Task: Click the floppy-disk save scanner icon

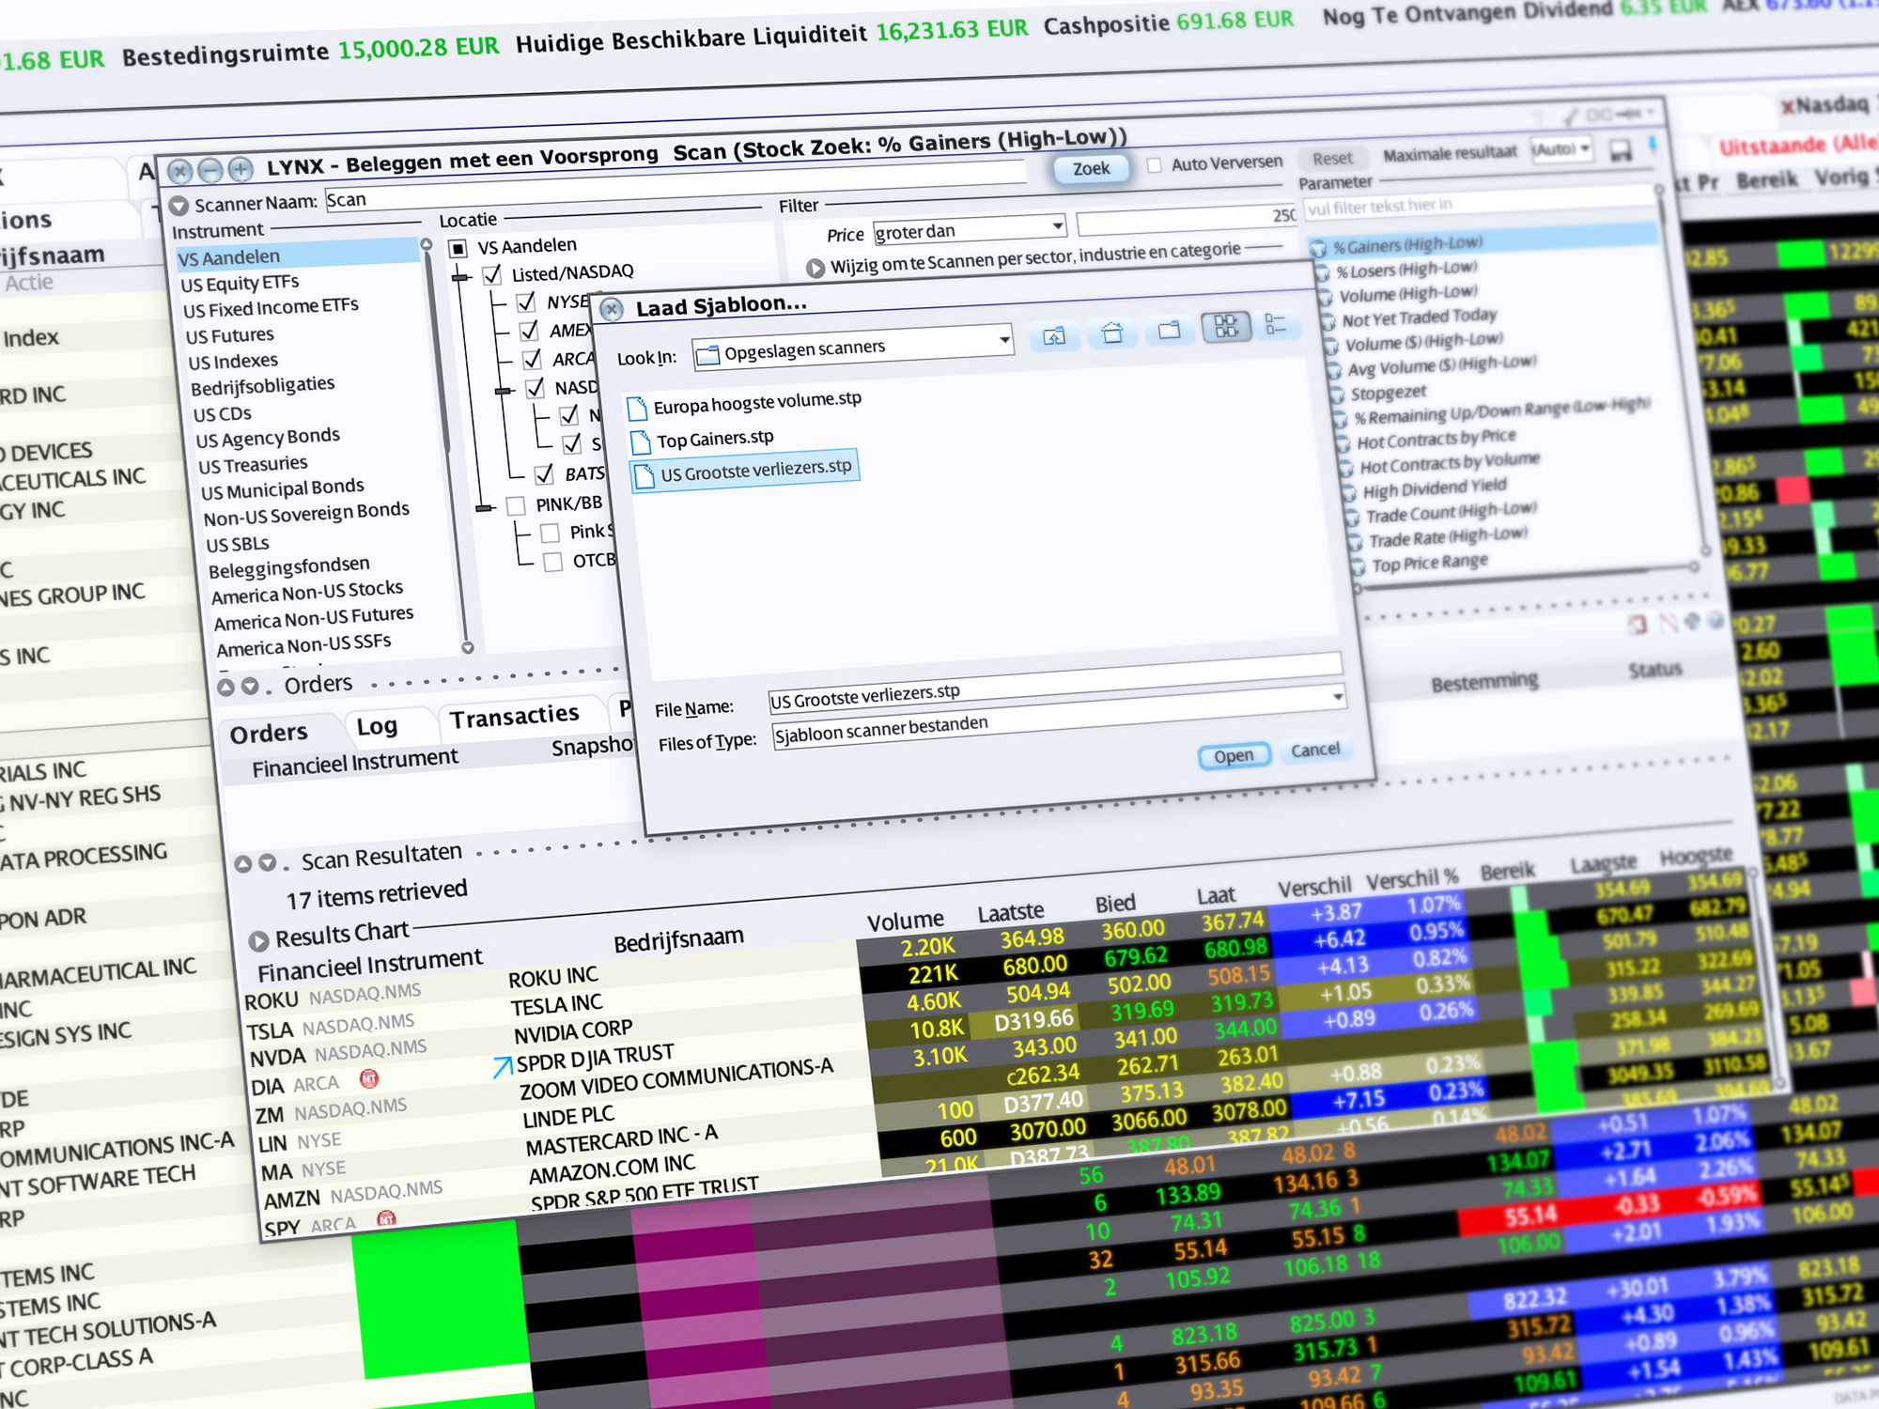Action: pos(1621,150)
